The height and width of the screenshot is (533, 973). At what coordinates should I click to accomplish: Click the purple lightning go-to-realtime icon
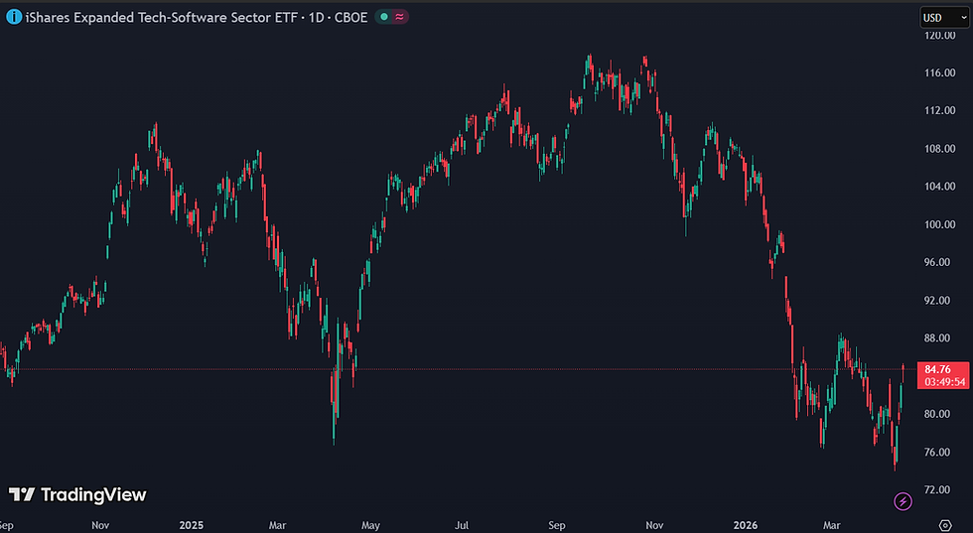click(903, 500)
